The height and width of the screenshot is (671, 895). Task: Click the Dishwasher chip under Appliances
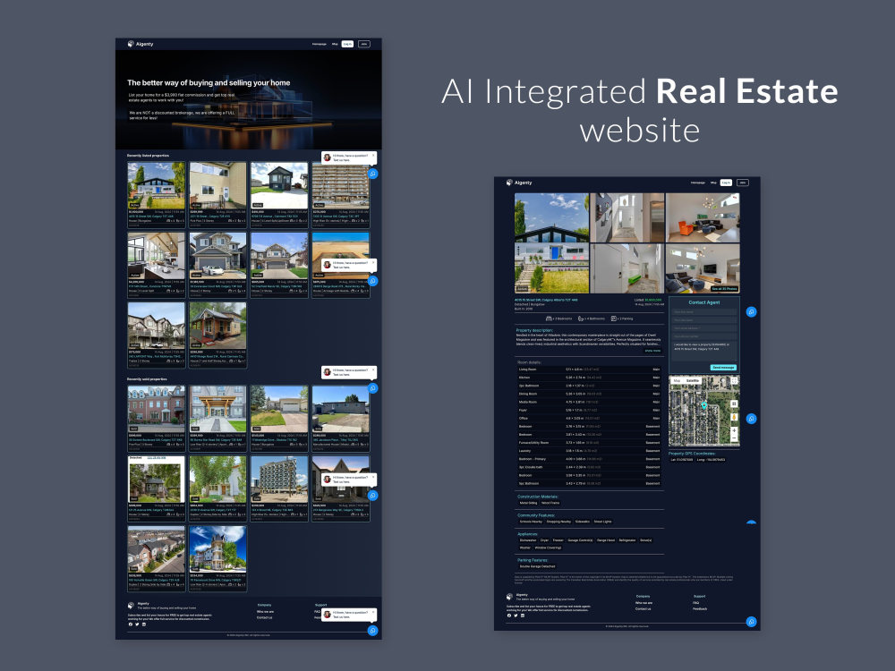[x=528, y=540]
